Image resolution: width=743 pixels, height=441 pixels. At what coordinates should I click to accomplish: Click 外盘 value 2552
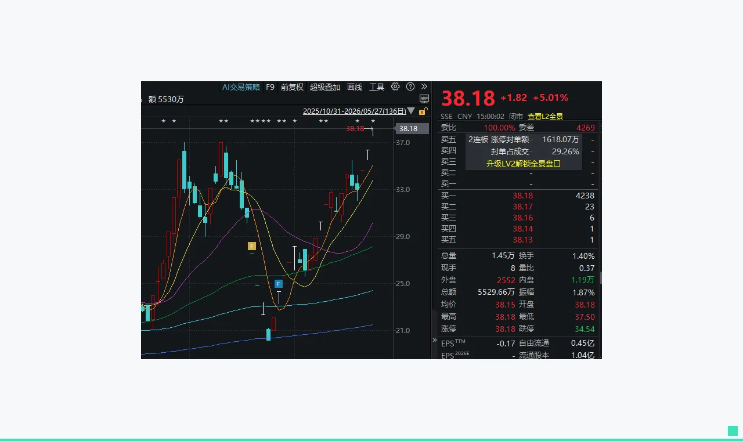506,280
